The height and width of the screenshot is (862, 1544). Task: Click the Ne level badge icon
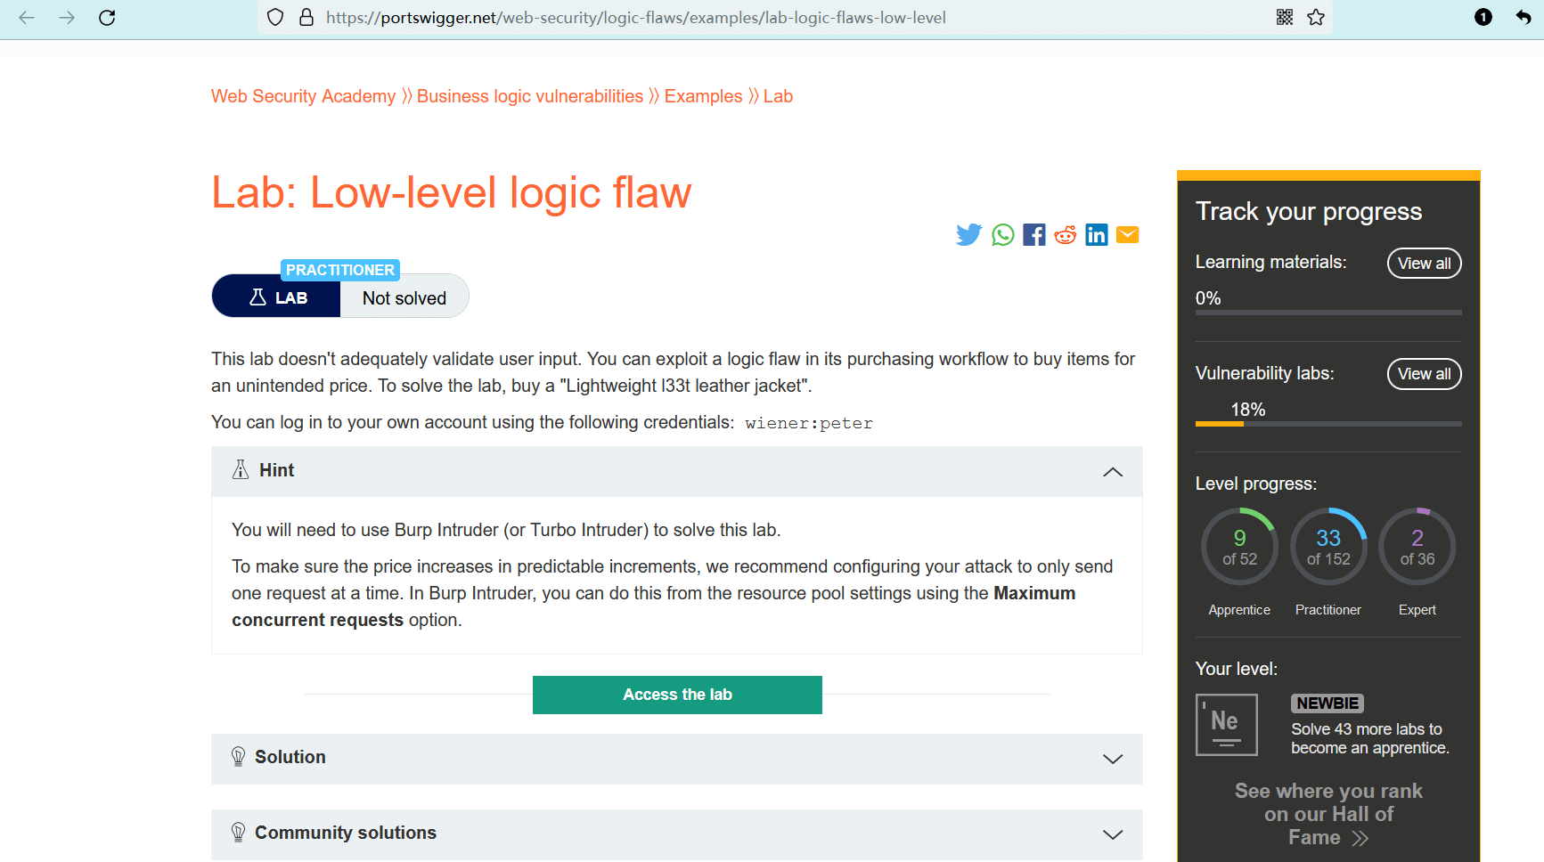(x=1227, y=725)
